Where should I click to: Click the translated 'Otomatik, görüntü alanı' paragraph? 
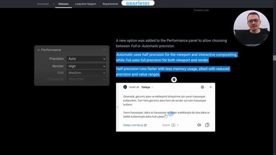click(x=164, y=100)
